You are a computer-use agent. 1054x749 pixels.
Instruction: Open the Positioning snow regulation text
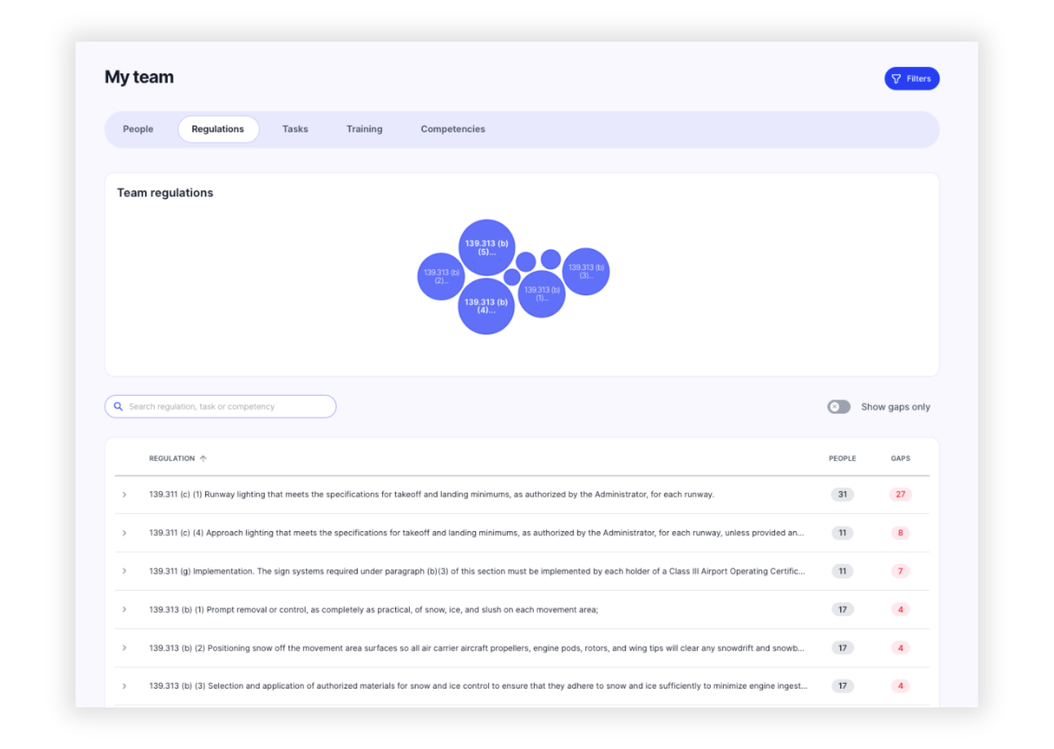point(476,648)
